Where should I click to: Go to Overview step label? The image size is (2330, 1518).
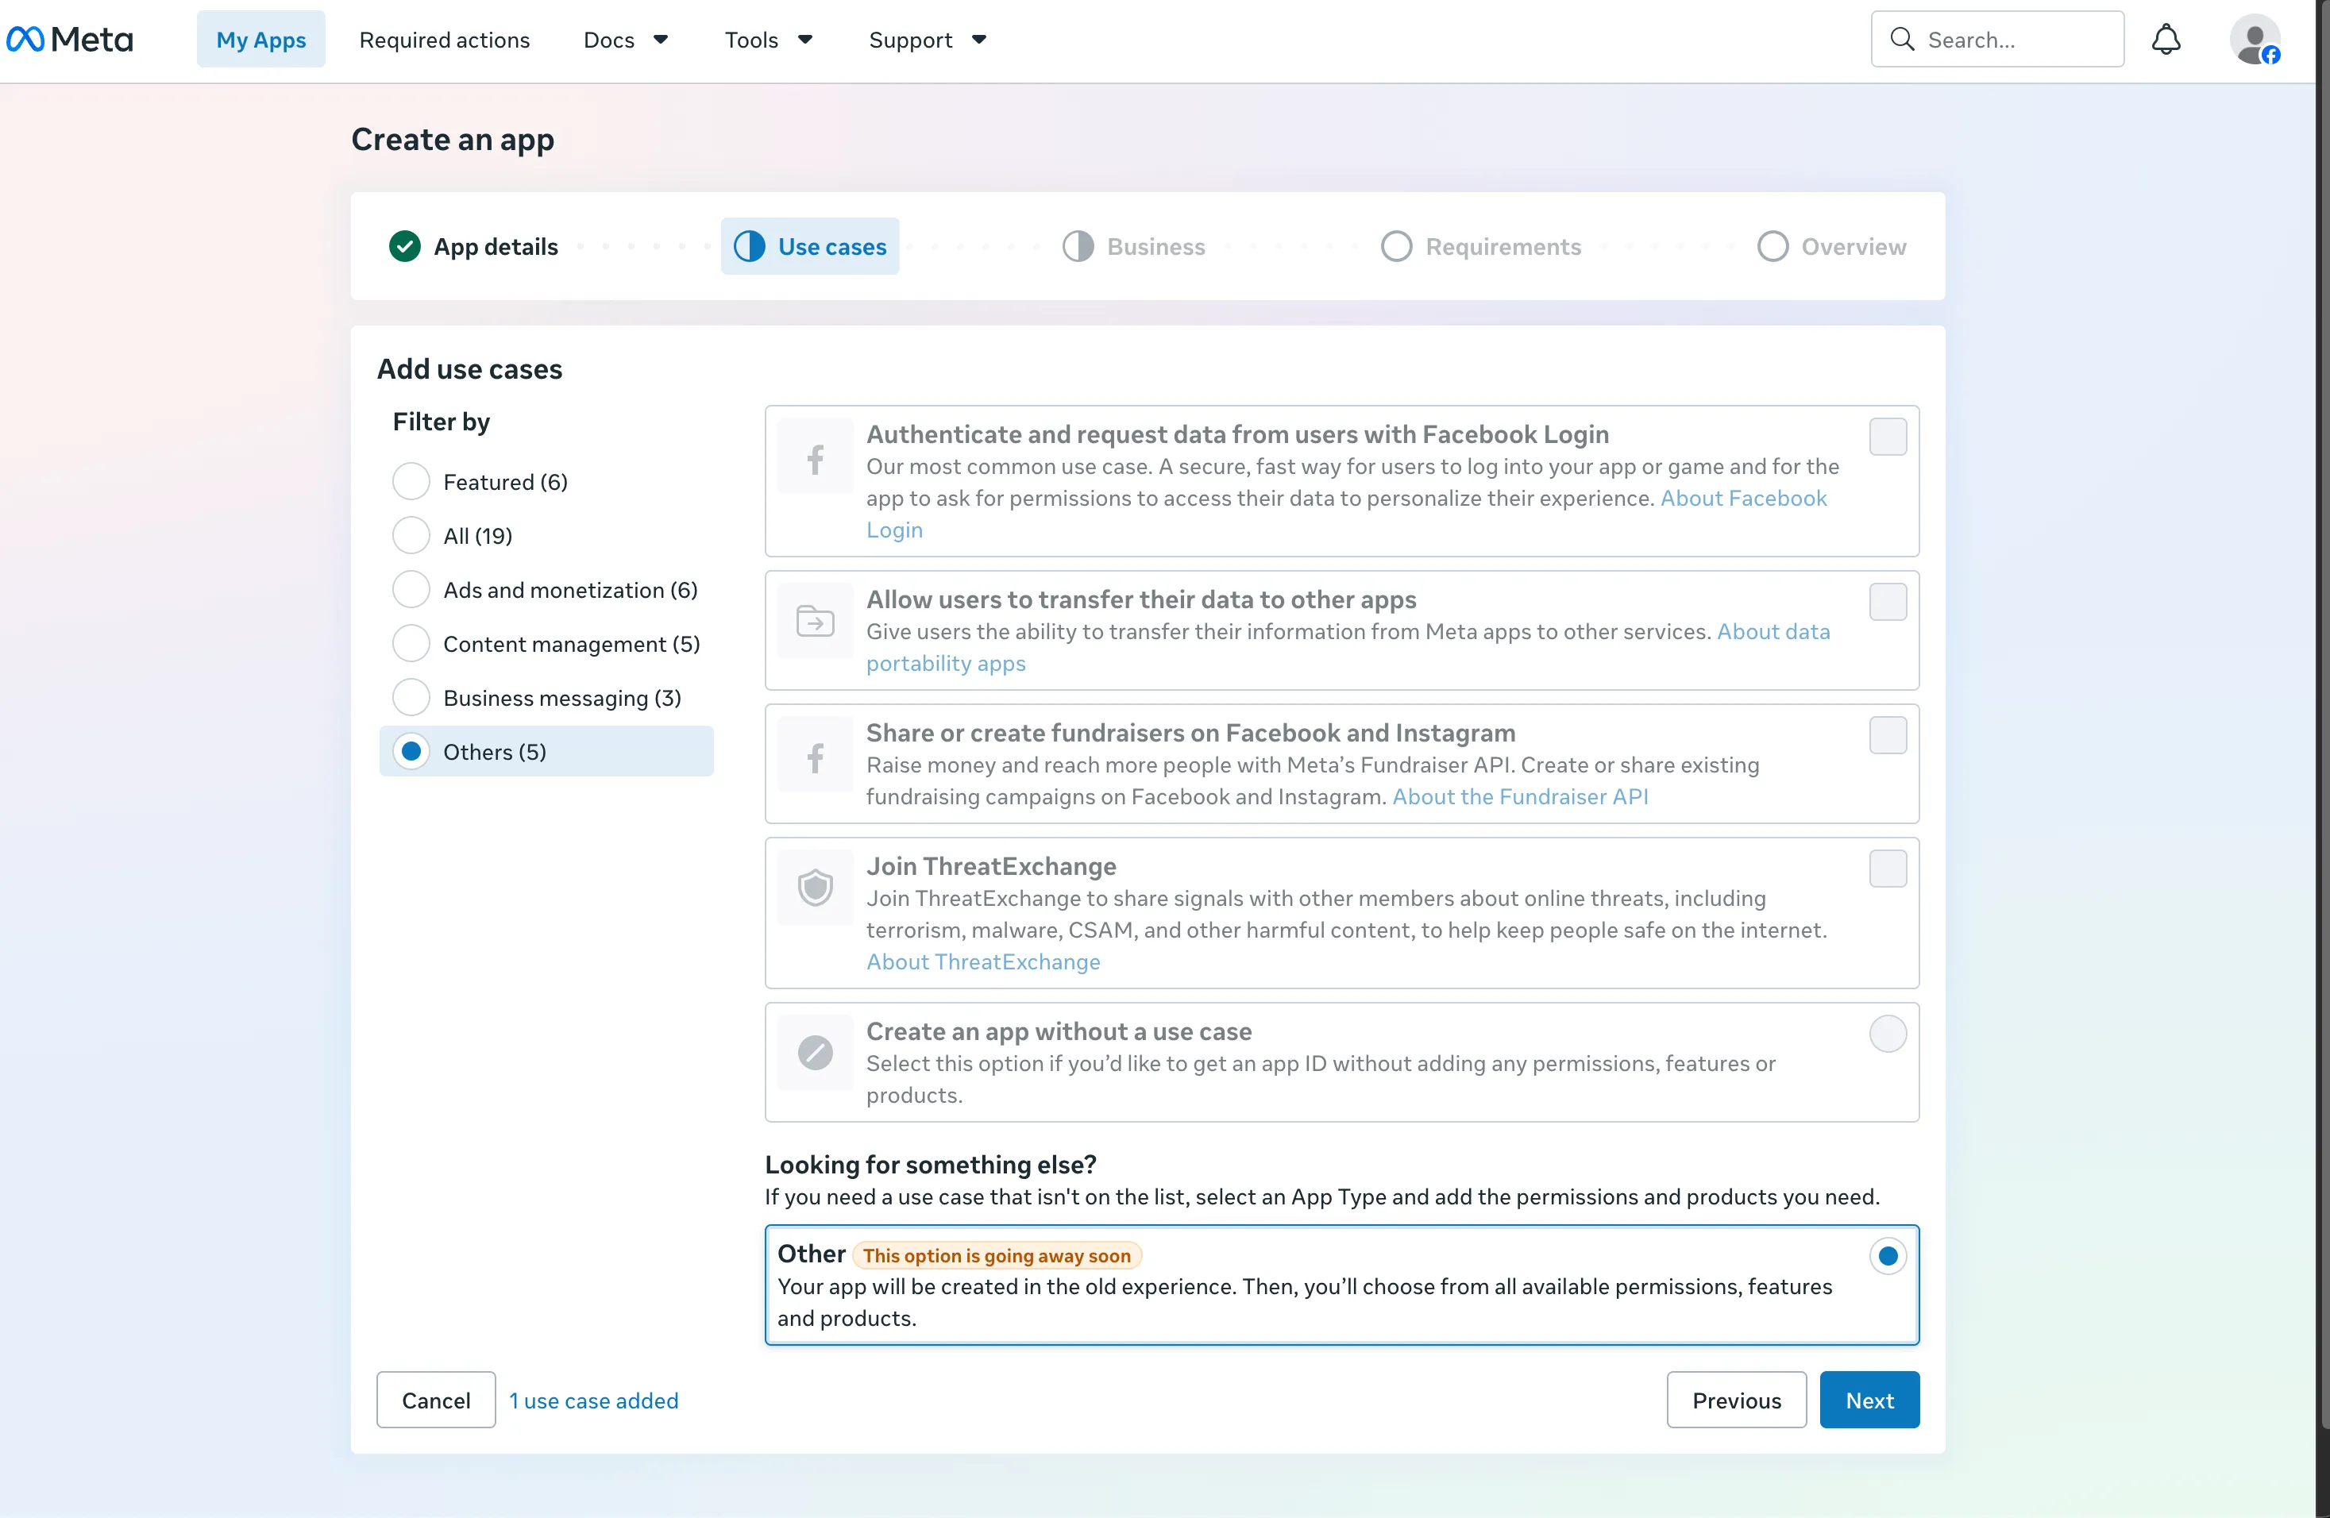point(1854,247)
